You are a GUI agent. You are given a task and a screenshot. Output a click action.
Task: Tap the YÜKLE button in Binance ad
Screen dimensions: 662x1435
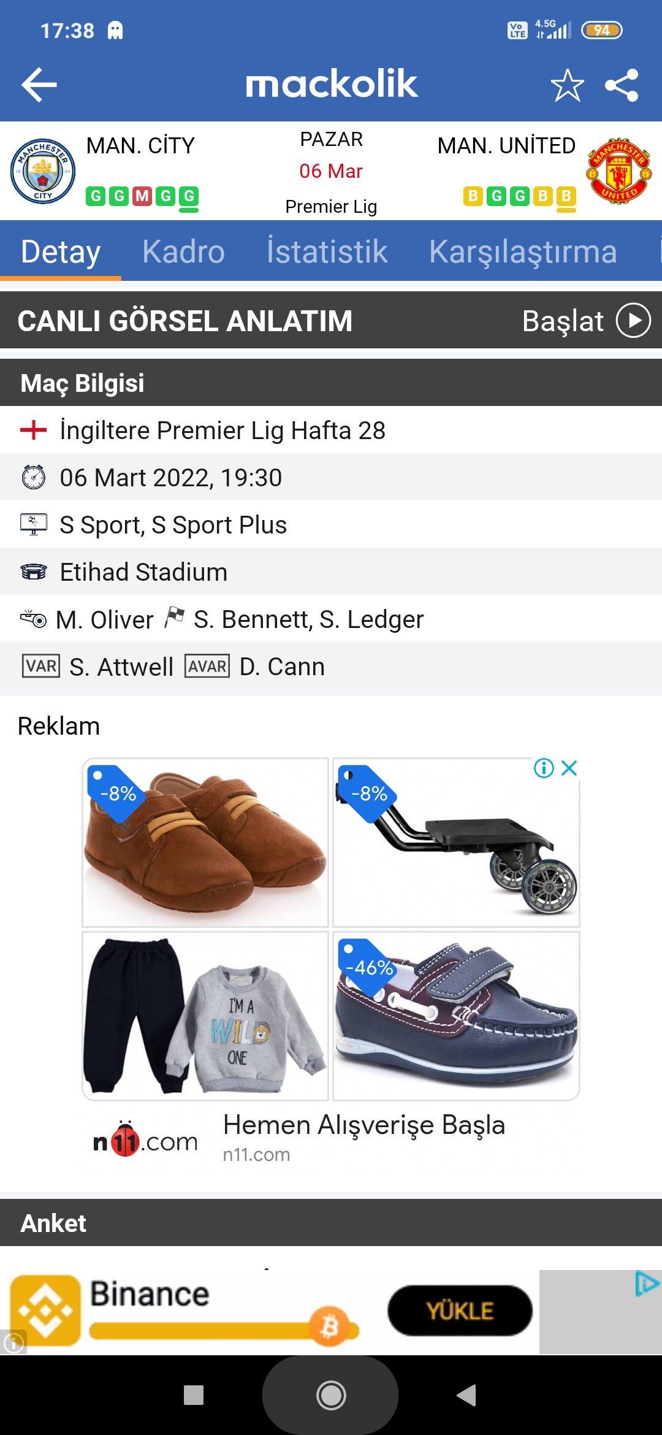point(460,1311)
